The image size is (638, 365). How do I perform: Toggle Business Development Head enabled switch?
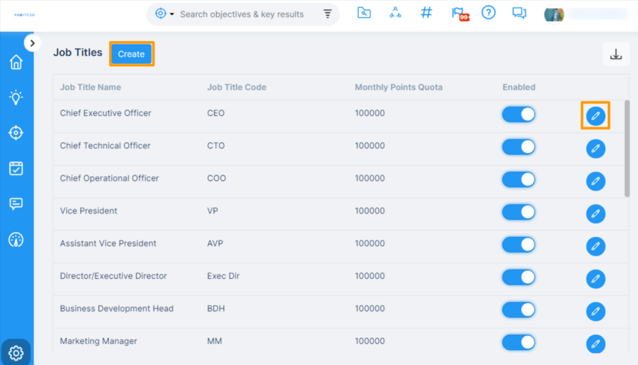(519, 310)
